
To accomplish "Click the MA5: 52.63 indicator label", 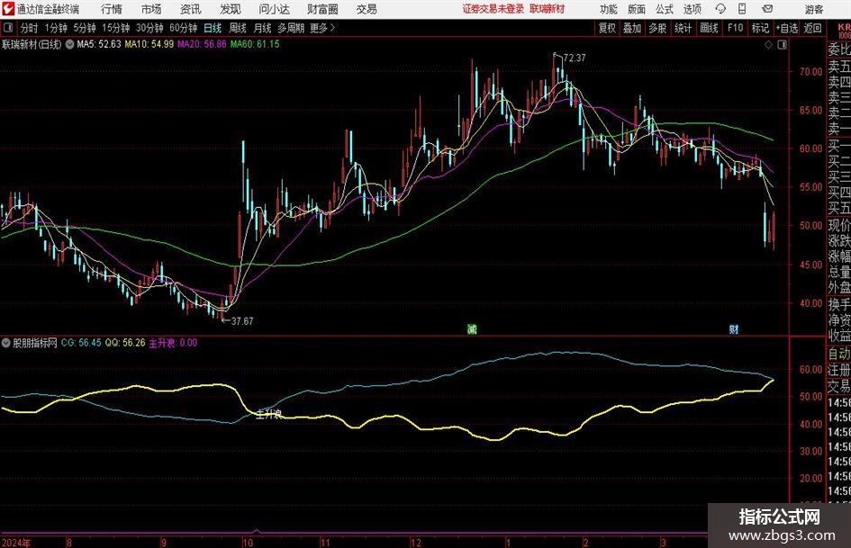I will coord(99,44).
